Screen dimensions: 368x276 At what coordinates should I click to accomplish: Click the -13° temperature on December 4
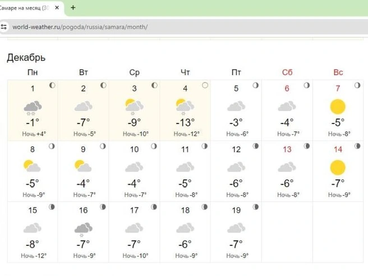tap(185, 123)
